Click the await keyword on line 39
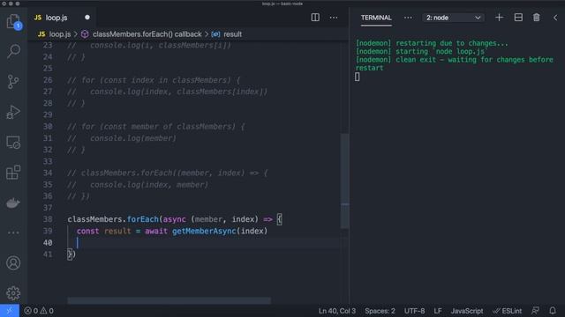This screenshot has width=565, height=317. pyautogui.click(x=156, y=231)
